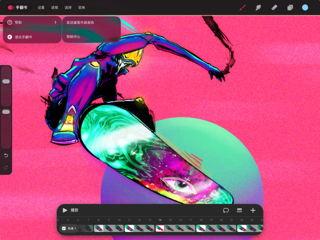Image resolution: width=320 pixels, height=240 pixels.
Task: Open the Layers panel icon
Action: tap(290, 7)
